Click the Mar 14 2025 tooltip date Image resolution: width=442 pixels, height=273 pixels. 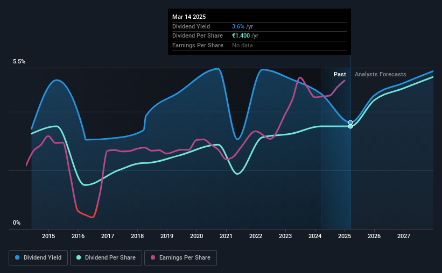[189, 17]
